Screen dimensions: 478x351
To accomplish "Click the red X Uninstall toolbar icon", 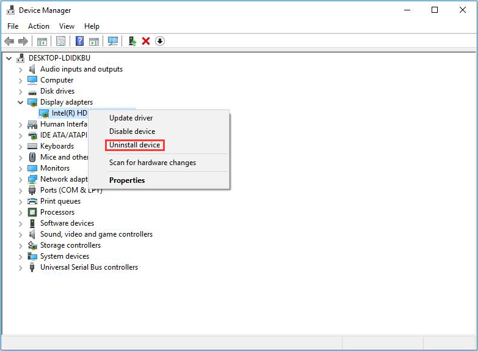I will pyautogui.click(x=146, y=41).
